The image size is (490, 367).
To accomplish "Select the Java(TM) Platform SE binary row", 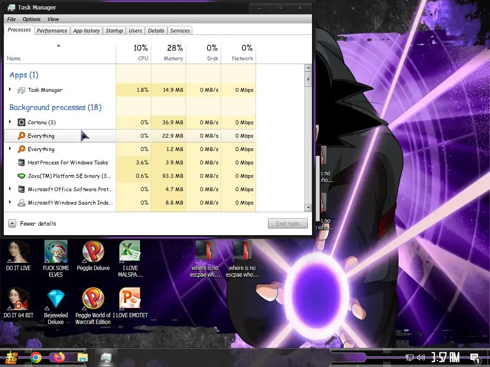I will pyautogui.click(x=130, y=176).
